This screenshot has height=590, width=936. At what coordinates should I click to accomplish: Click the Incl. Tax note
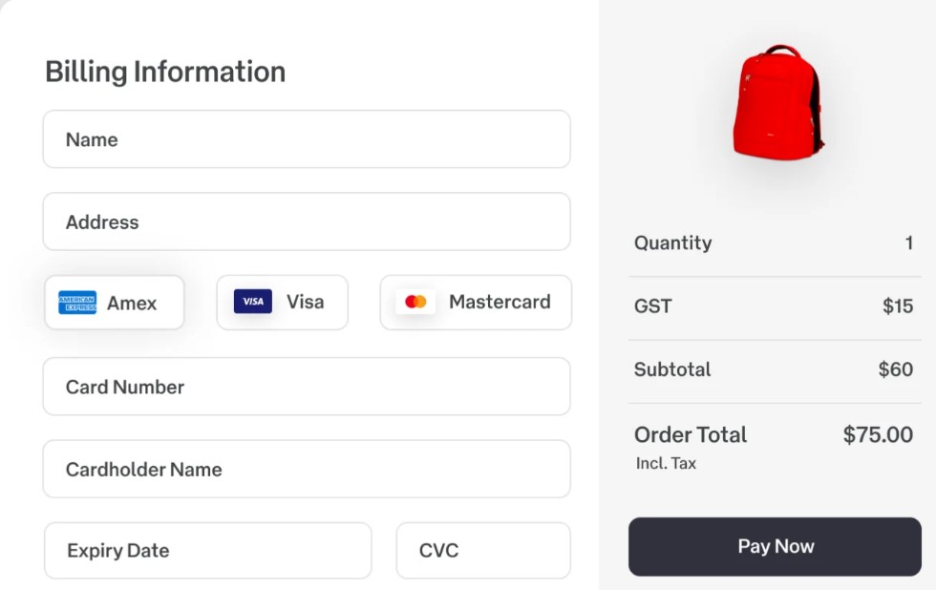coord(667,464)
